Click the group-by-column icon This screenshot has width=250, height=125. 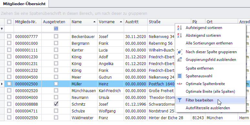click(x=180, y=52)
